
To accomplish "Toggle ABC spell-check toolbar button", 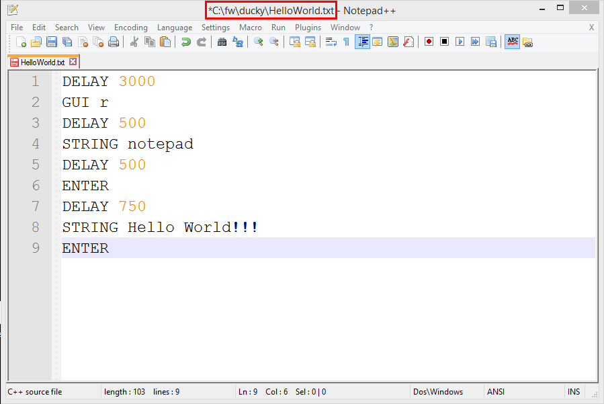I will (513, 42).
